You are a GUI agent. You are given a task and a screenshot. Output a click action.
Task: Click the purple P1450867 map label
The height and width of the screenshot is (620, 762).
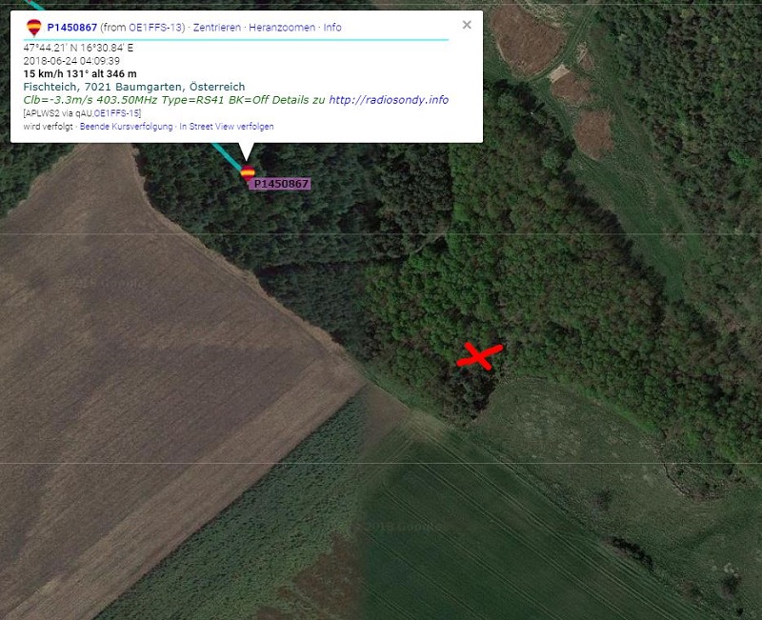click(281, 184)
